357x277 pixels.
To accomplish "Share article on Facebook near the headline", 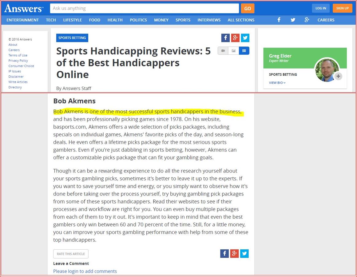I will (x=225, y=38).
